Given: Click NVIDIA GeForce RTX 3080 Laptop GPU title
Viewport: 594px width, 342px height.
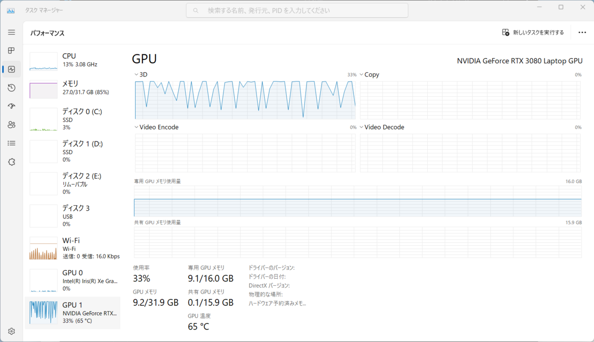Looking at the screenshot, I should click(x=520, y=61).
